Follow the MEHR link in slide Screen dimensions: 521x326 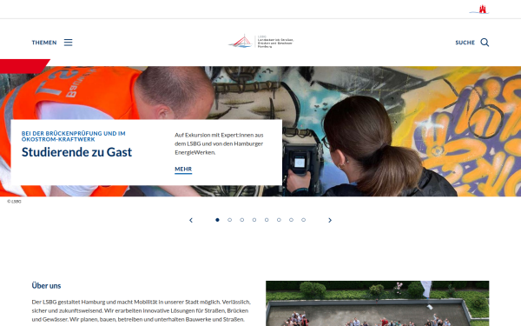pos(183,170)
